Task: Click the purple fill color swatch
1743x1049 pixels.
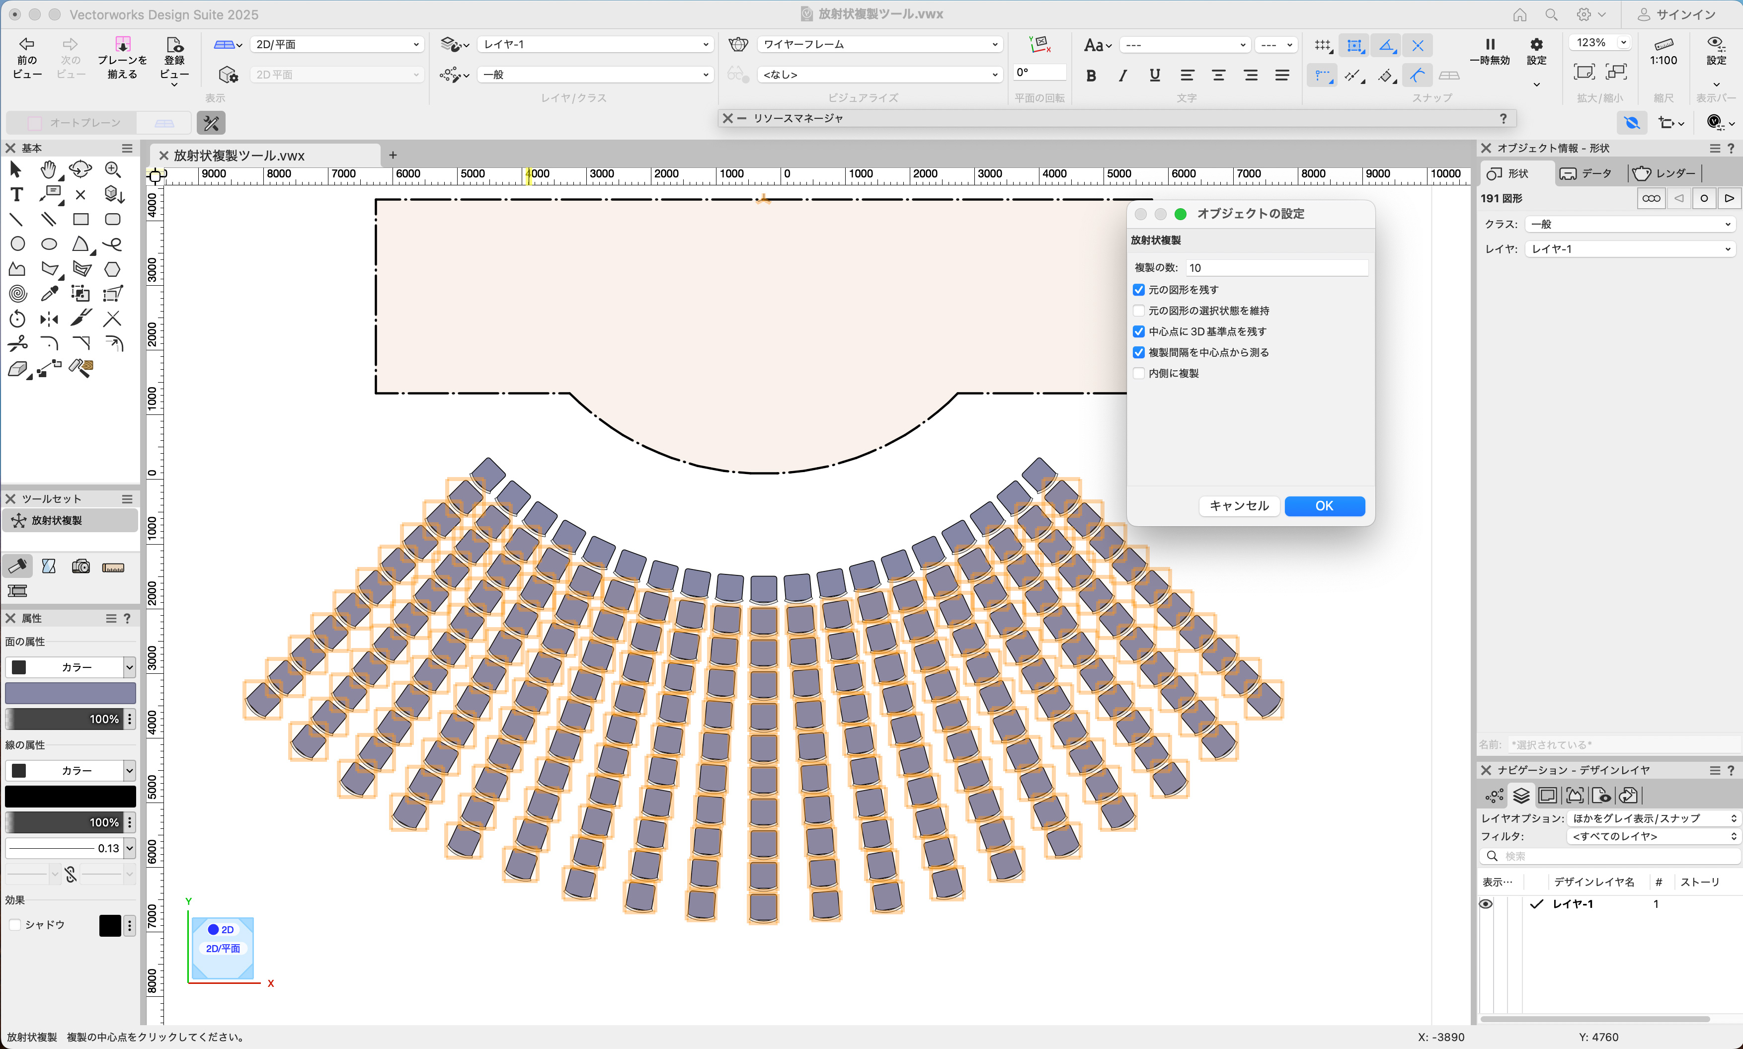Action: 70,693
